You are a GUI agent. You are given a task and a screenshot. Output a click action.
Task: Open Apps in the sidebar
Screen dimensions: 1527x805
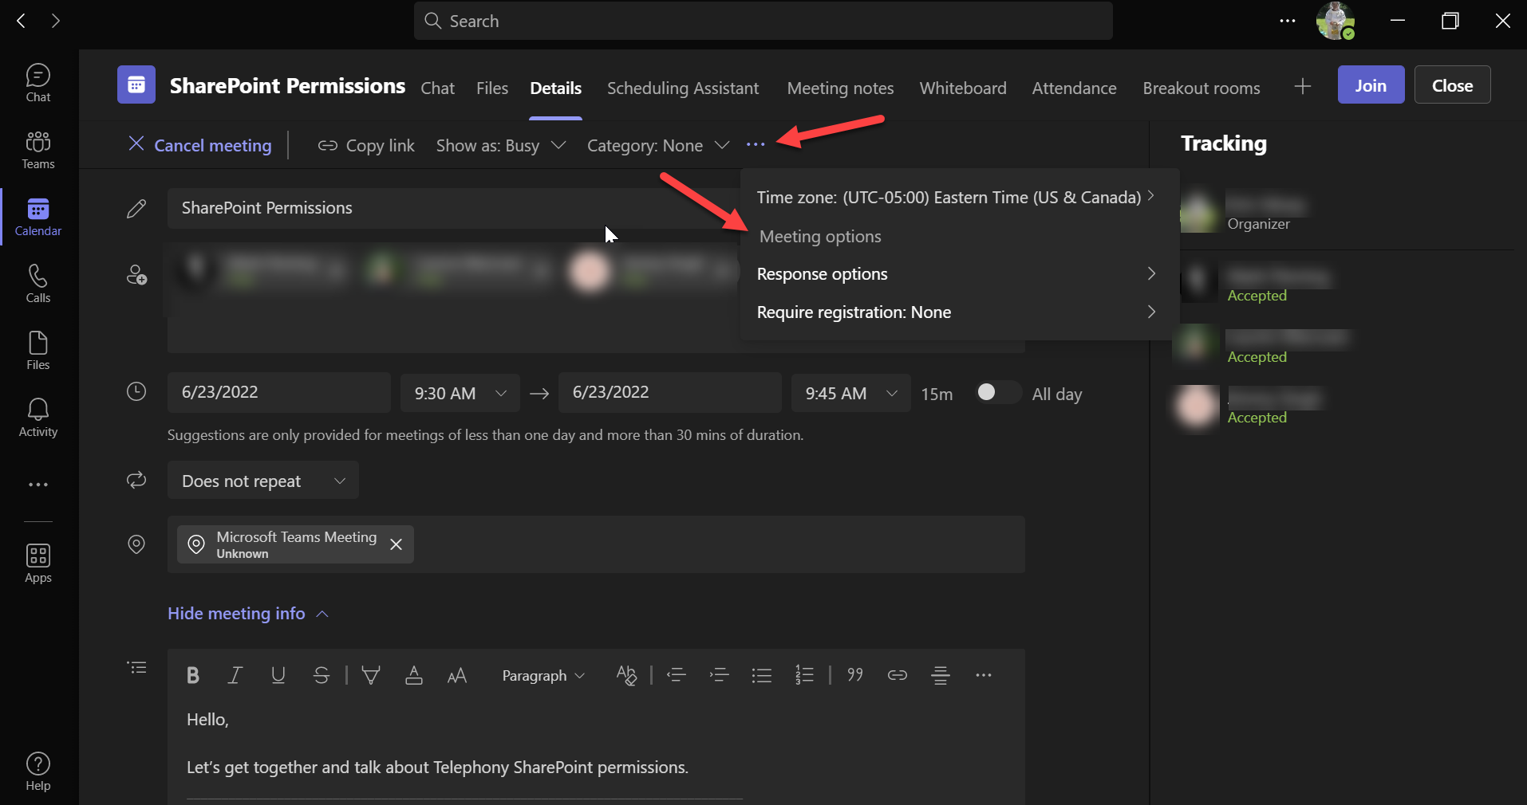pos(38,563)
